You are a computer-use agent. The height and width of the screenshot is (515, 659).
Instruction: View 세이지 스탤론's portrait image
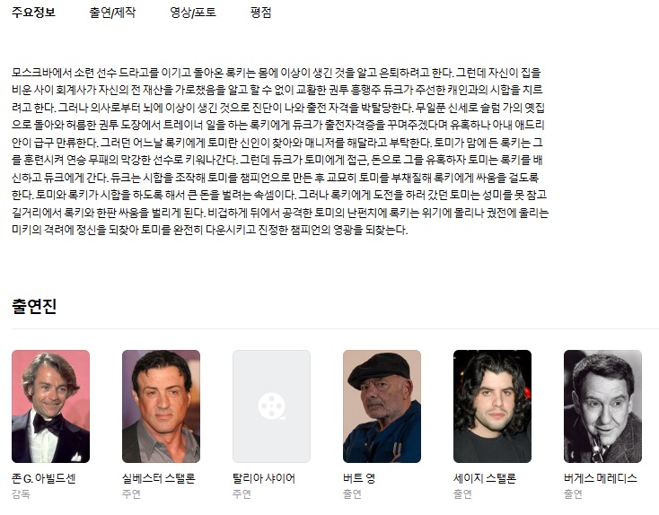[x=492, y=406]
